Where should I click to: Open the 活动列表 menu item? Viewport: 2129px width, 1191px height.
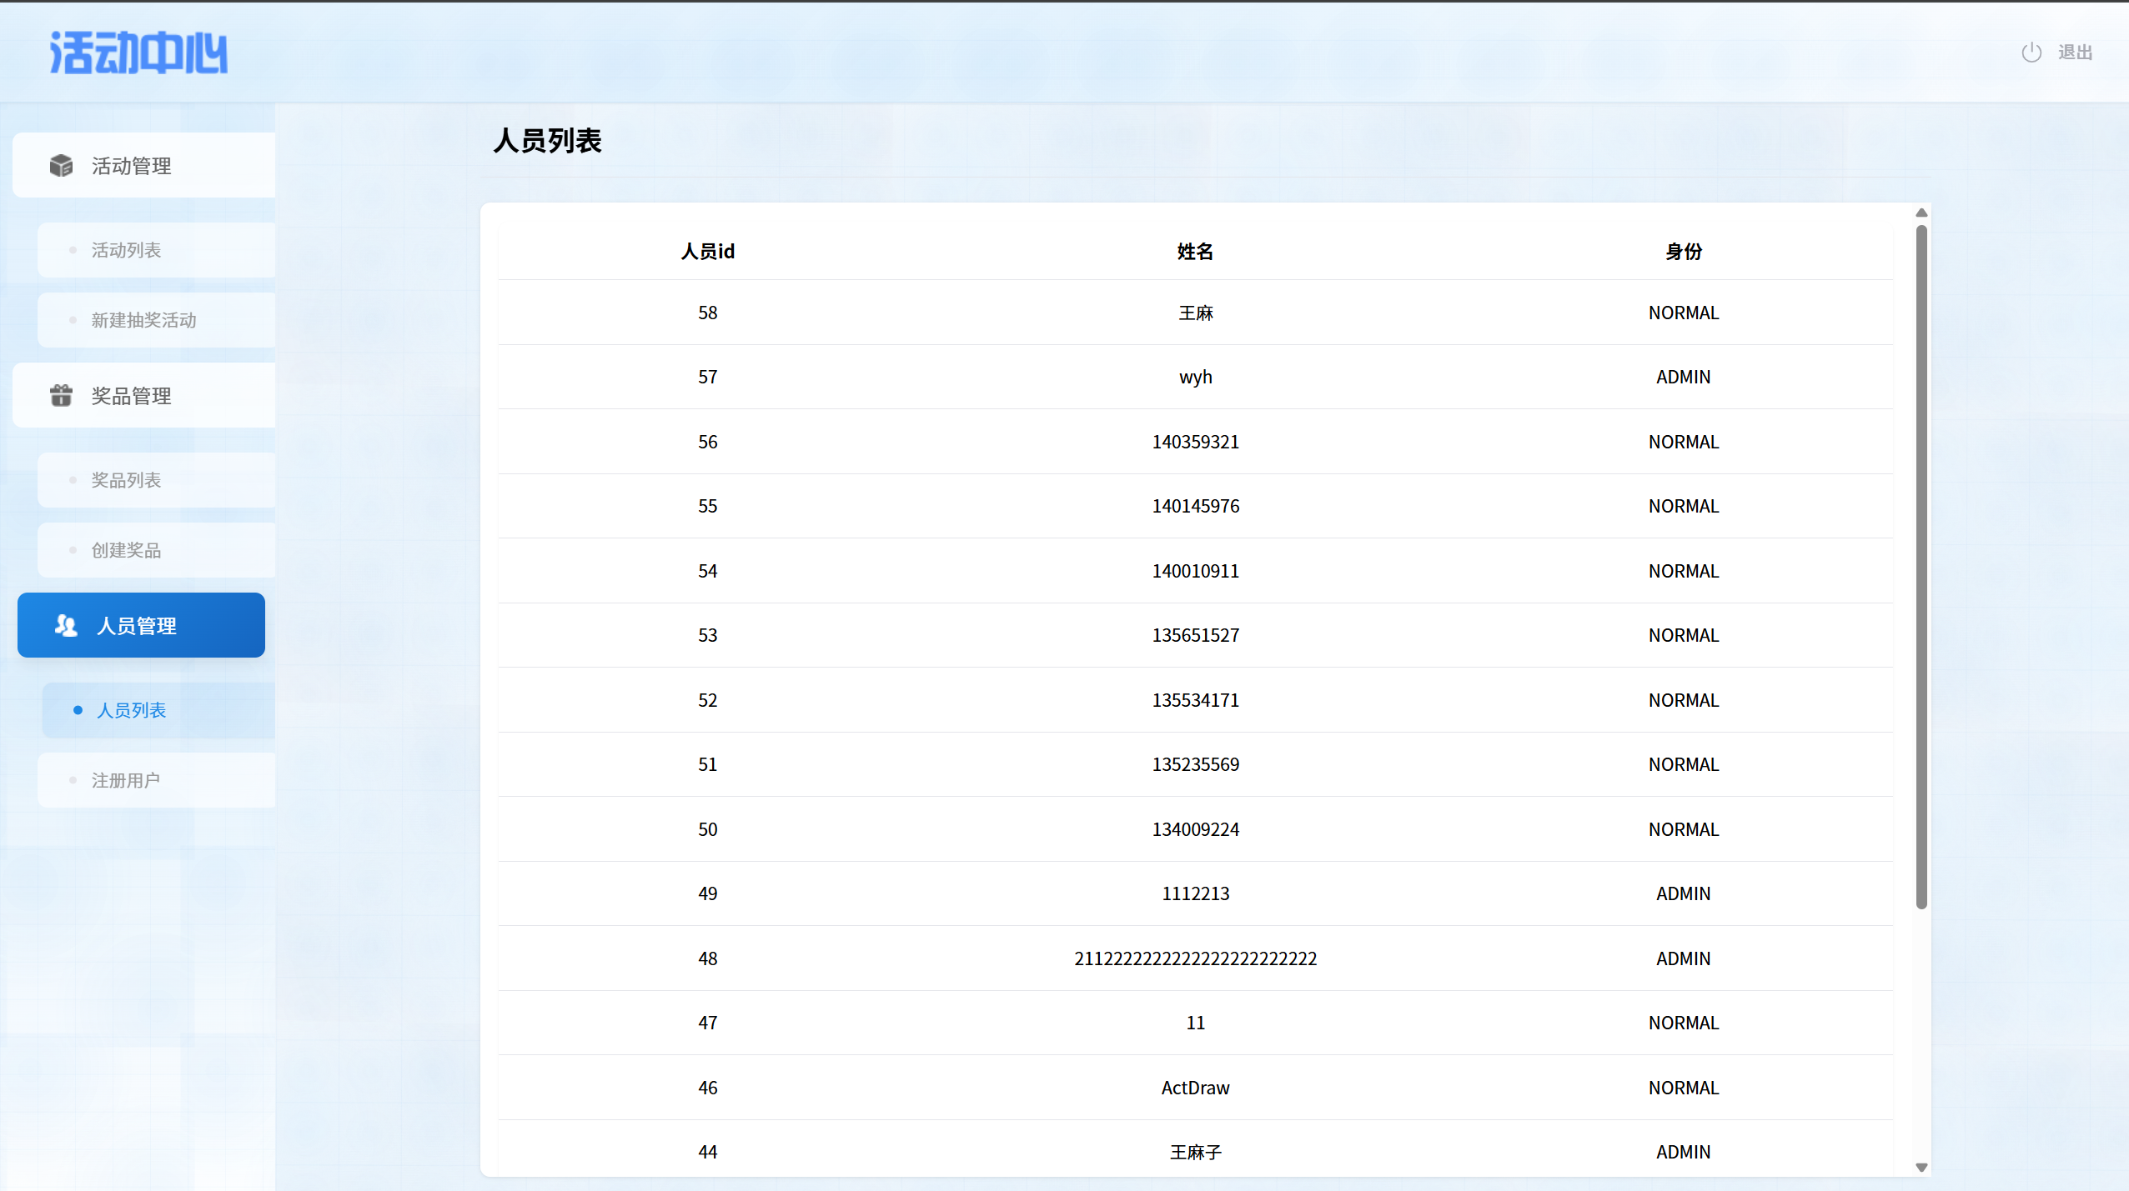click(x=127, y=250)
